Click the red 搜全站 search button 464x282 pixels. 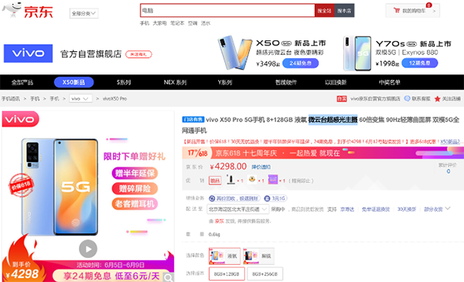(324, 11)
